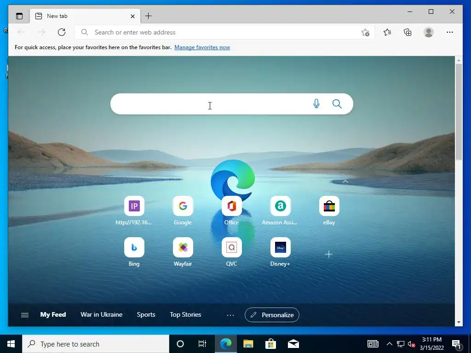The image size is (471, 353).
Task: Open the Favorites list icon
Action: coord(387,32)
